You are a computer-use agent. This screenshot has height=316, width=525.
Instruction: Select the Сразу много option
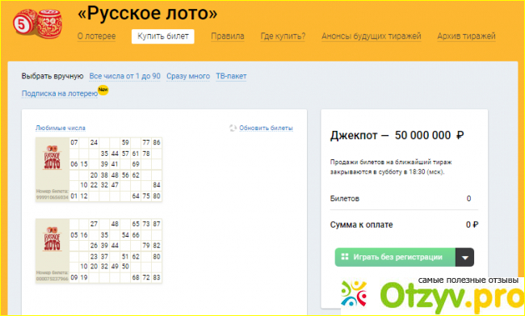pos(188,77)
